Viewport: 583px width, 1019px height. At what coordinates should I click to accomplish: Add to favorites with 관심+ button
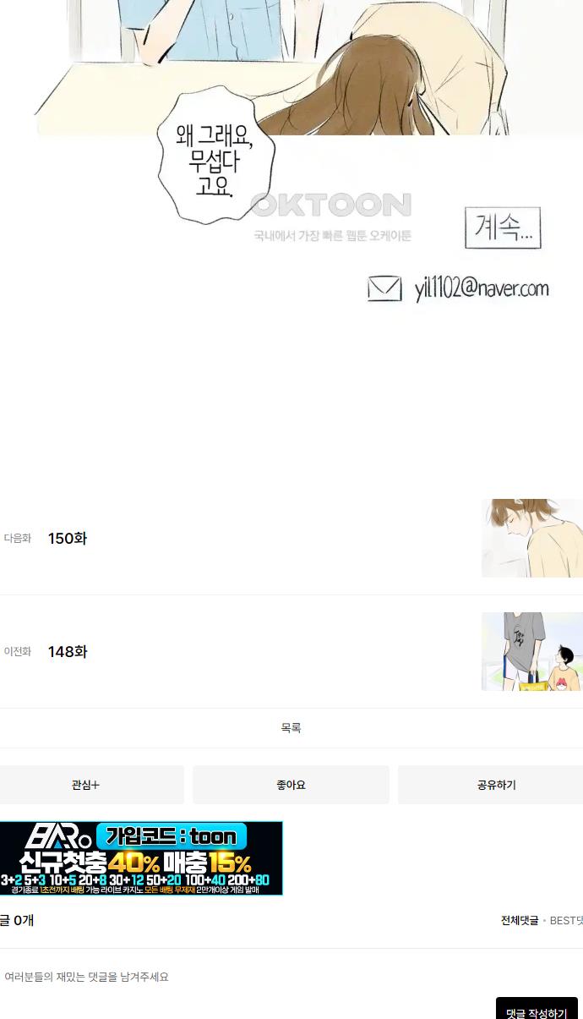coord(88,785)
